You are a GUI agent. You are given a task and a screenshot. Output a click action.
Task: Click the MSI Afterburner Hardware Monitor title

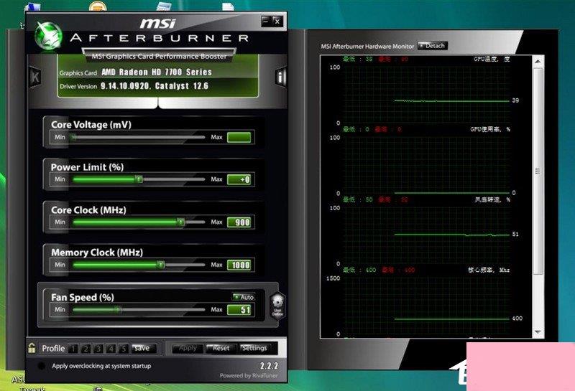coord(367,46)
